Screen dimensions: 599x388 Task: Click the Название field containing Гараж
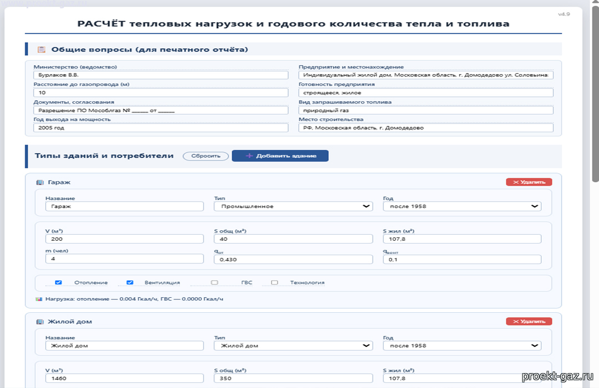125,206
